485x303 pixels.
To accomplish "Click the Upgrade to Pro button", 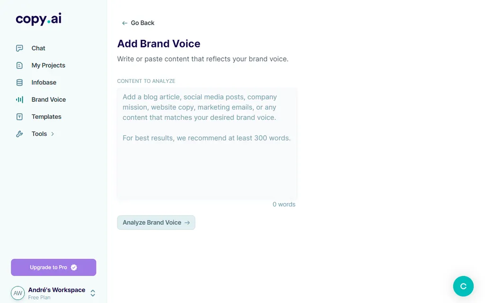I will tap(54, 267).
